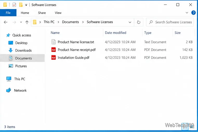Open the Customize Quick Access Toolbar dropdown
This screenshot has width=198, height=132.
coord(26,5)
